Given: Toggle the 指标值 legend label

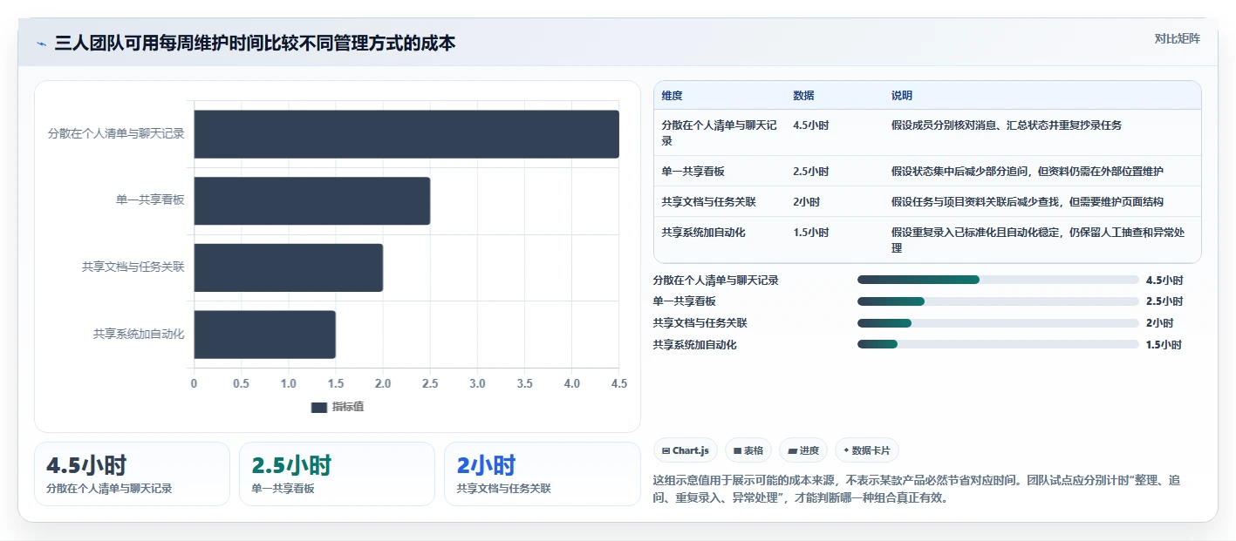Looking at the screenshot, I should pyautogui.click(x=347, y=407).
